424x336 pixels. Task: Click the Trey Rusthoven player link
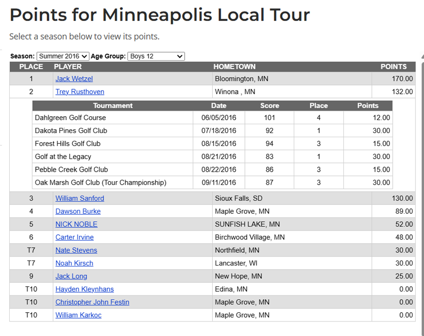click(x=80, y=92)
